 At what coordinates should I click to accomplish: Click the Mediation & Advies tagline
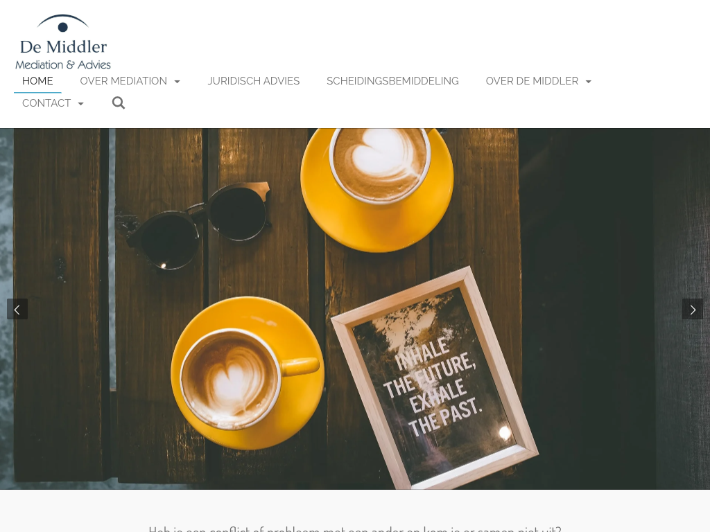tap(63, 64)
